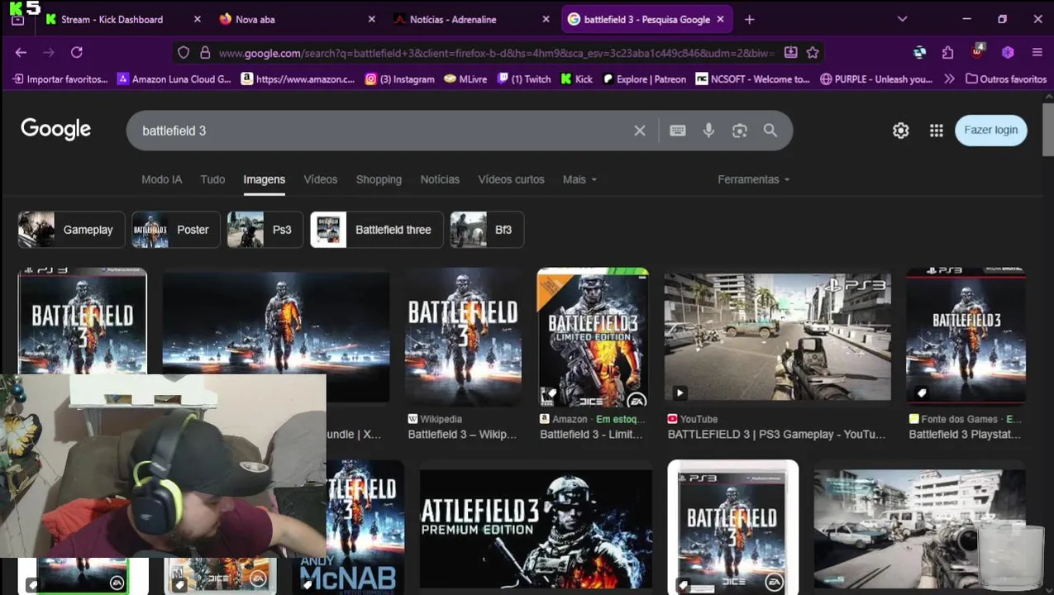Open the Instagram bookmark

(400, 79)
